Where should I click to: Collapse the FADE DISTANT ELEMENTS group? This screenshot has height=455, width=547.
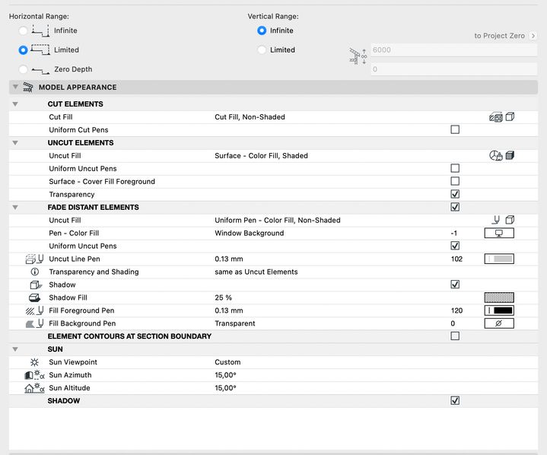[15, 207]
